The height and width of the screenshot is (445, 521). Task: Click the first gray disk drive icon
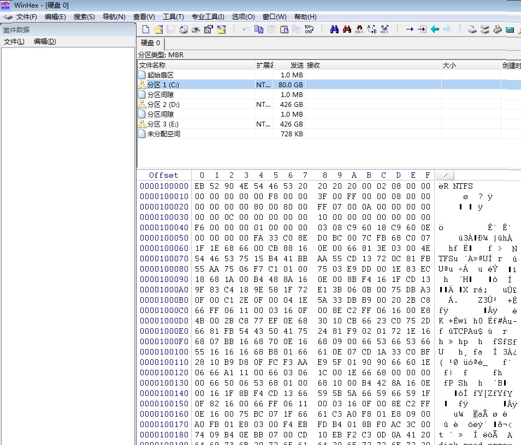click(472, 29)
